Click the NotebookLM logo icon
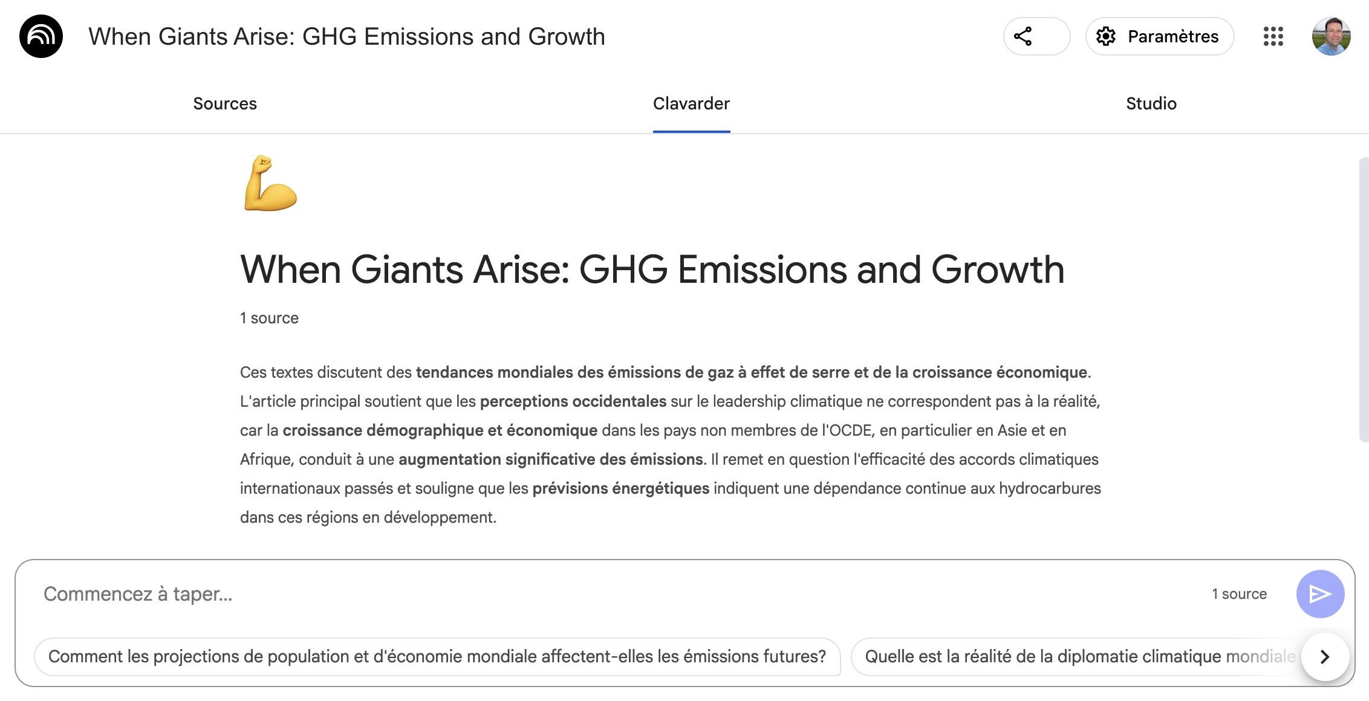 coord(41,36)
